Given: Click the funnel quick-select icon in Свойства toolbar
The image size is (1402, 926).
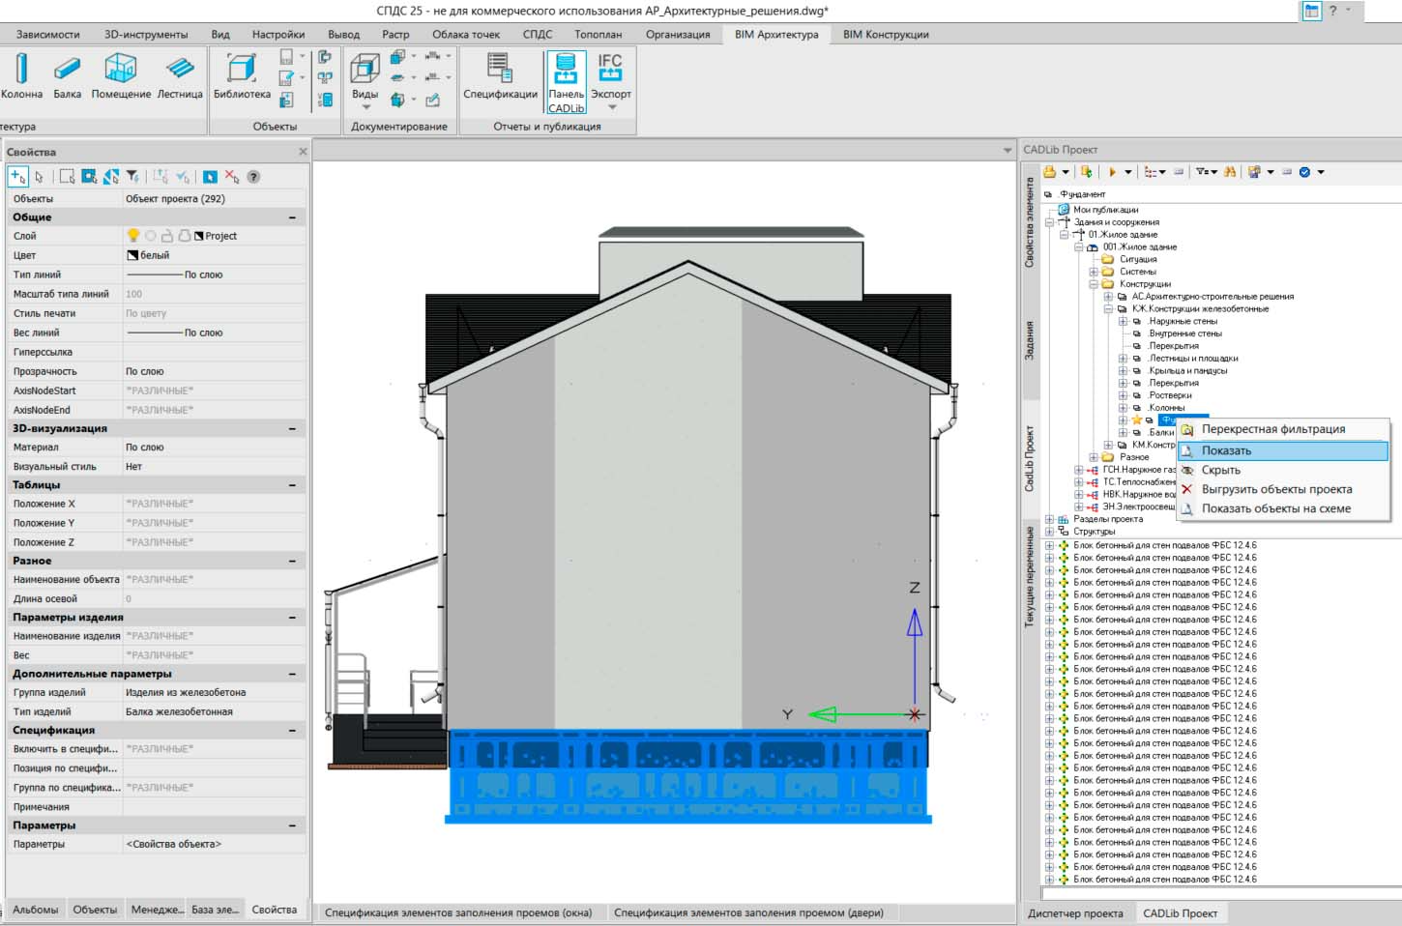Looking at the screenshot, I should click(x=132, y=177).
